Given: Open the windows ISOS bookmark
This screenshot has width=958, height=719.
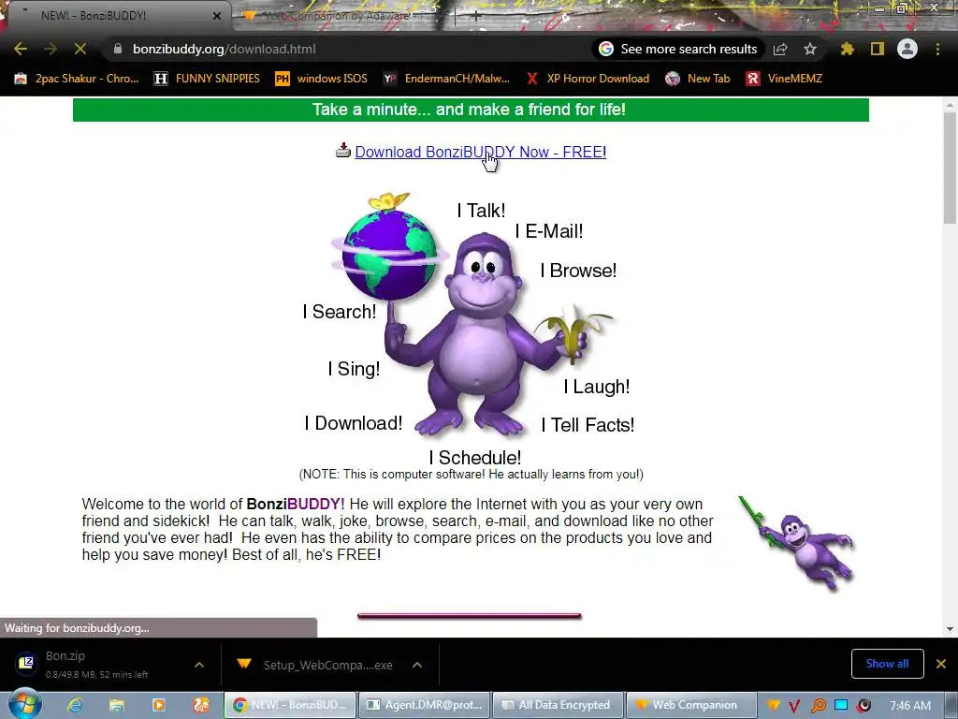Looking at the screenshot, I should pyautogui.click(x=322, y=79).
